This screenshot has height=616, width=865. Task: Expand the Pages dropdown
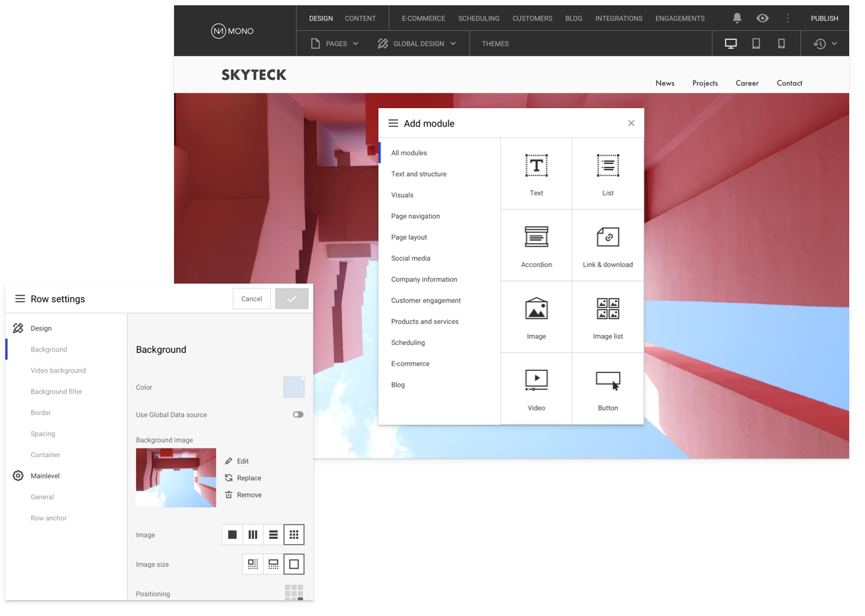click(x=335, y=44)
